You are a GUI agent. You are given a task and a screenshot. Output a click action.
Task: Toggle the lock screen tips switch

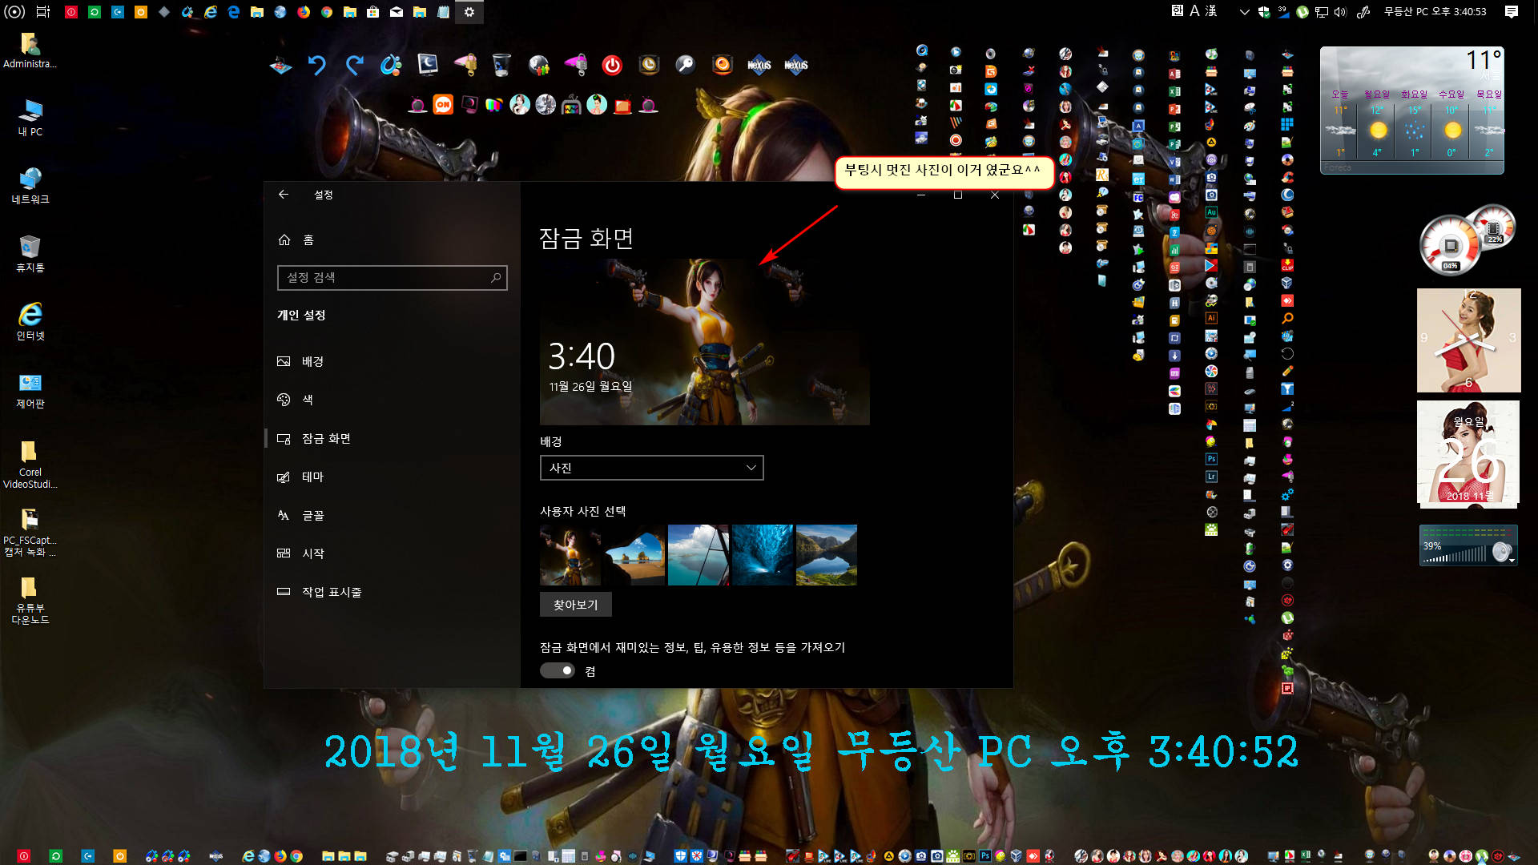[558, 671]
